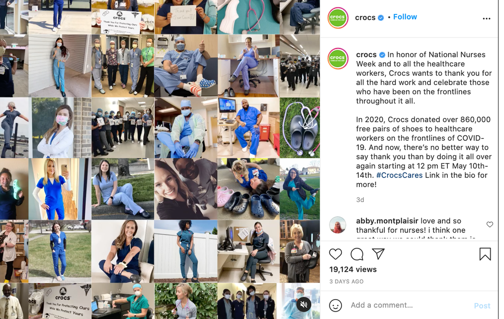Open comments via the speech bubble icon
The image size is (504, 319).
click(x=357, y=254)
